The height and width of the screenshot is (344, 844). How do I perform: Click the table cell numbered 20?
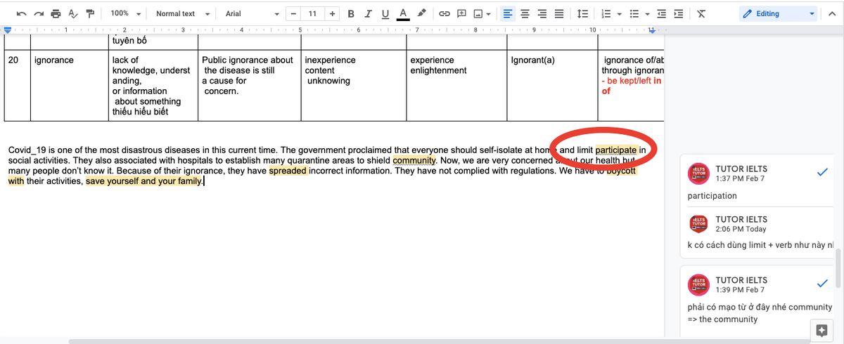[x=17, y=86]
